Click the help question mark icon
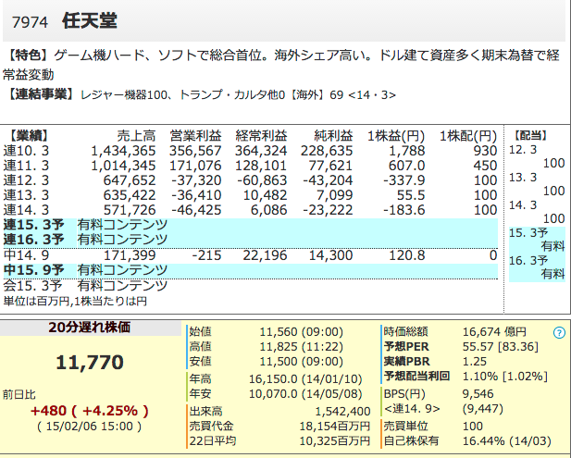 (x=559, y=332)
